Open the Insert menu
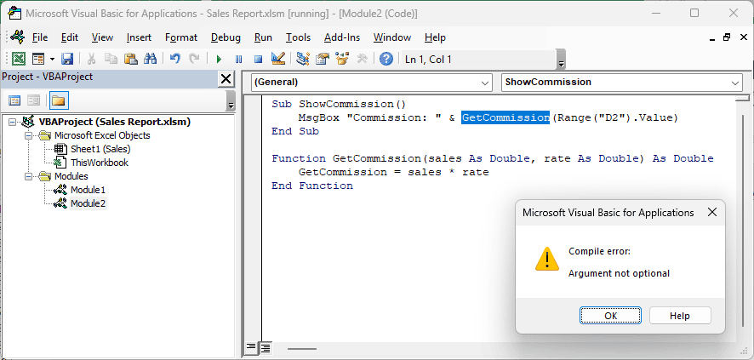This screenshot has height=360, width=754. click(x=139, y=37)
